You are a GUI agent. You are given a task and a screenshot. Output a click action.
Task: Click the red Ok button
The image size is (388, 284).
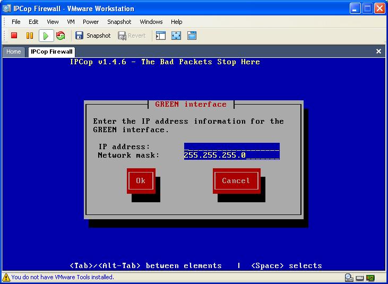click(141, 181)
